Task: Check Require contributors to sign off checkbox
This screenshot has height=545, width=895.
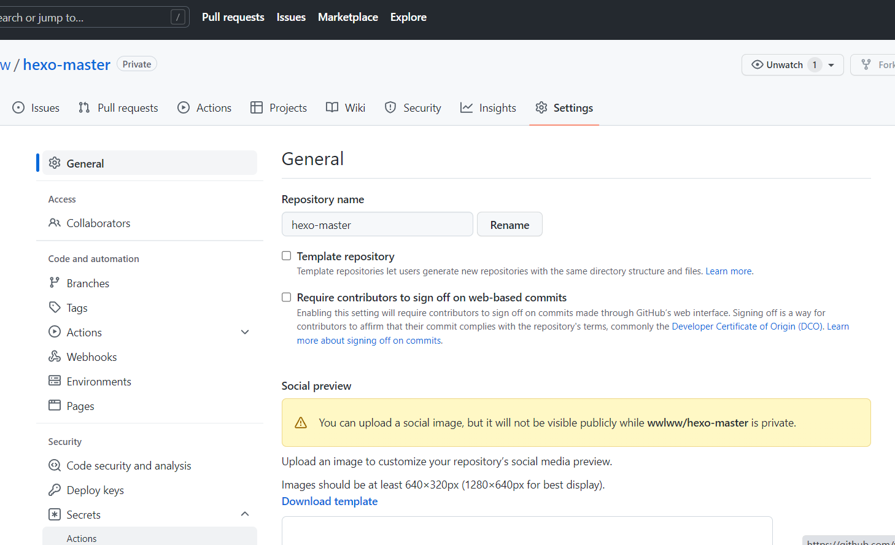Action: click(x=286, y=297)
